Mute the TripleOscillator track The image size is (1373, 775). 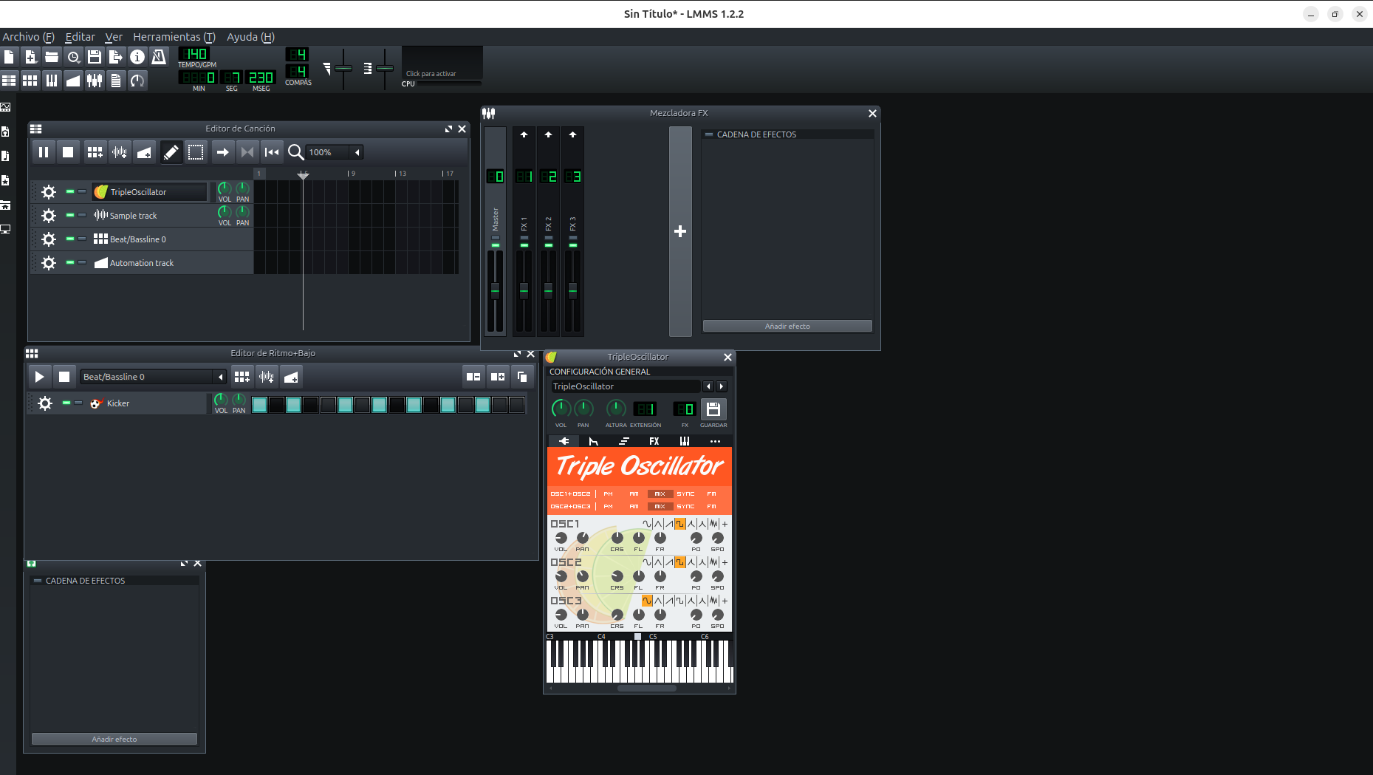[70, 191]
